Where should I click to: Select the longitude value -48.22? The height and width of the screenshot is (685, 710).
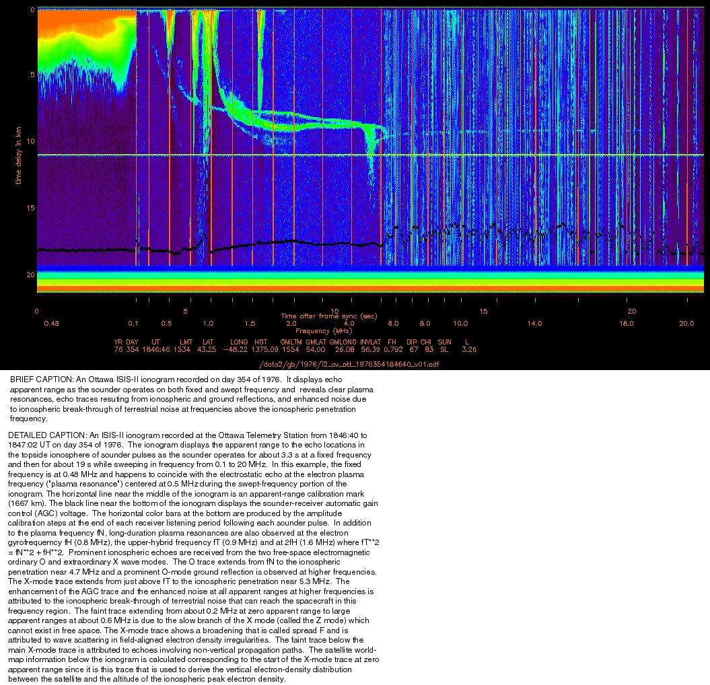(236, 349)
